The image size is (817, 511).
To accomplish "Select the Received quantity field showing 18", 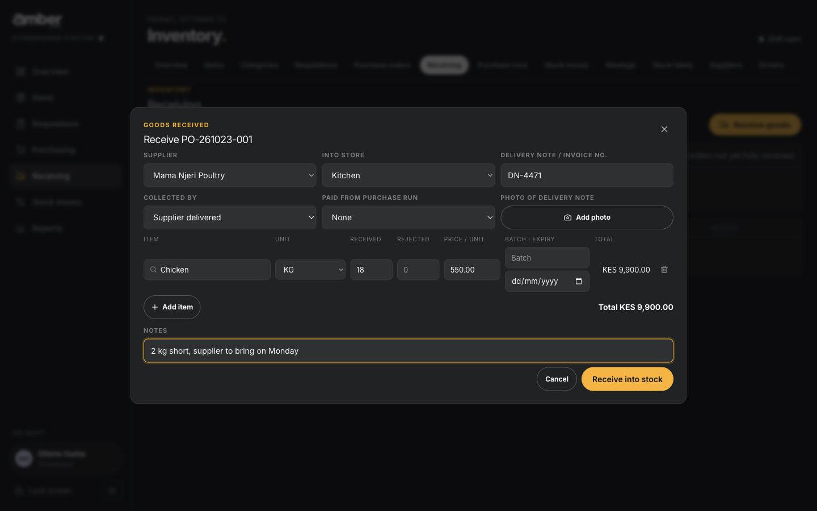I will tap(371, 270).
